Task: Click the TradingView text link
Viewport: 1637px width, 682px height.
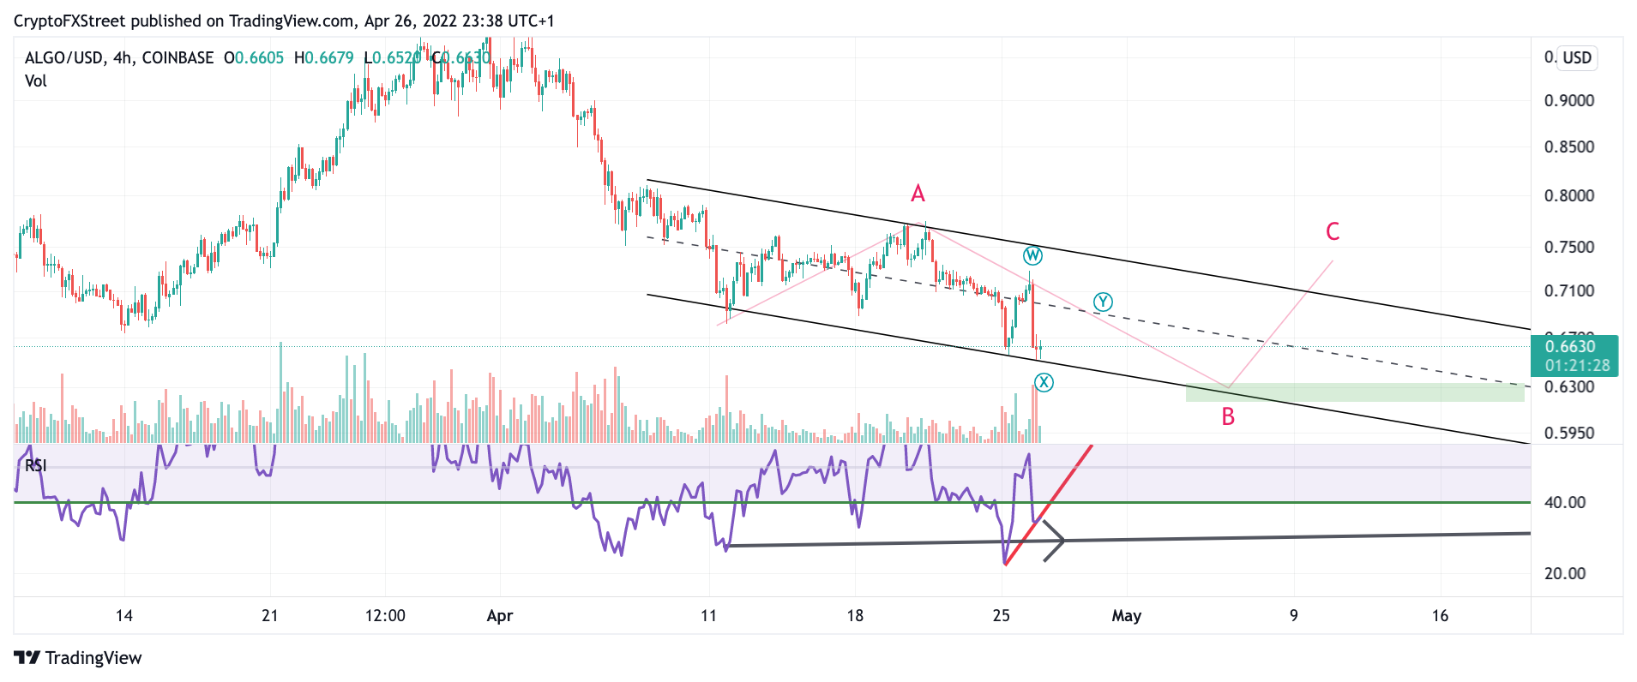Action: [93, 658]
